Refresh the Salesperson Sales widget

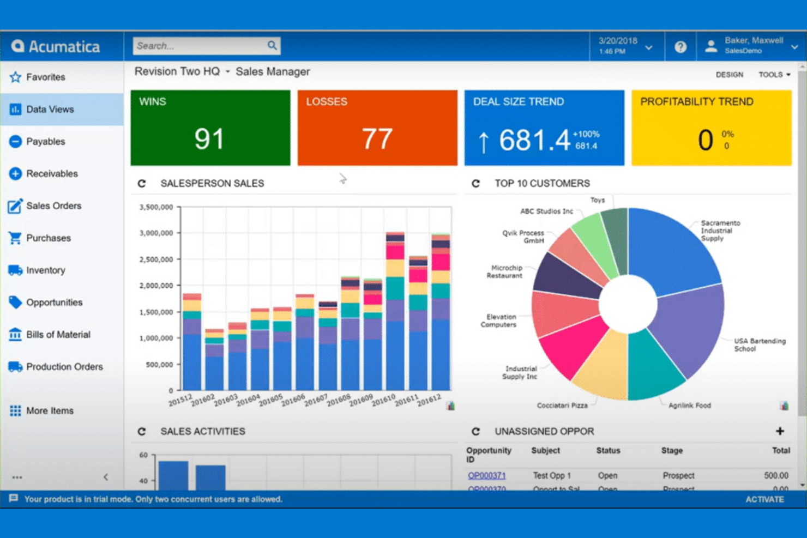point(142,184)
